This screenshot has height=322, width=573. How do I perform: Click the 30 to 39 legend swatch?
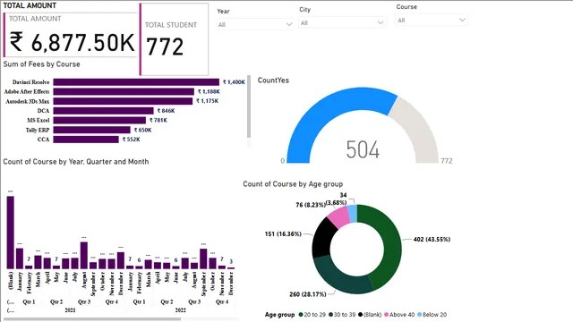[x=330, y=315]
